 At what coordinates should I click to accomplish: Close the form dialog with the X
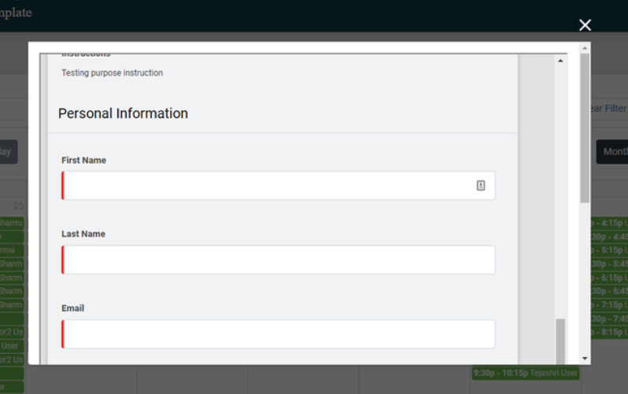click(x=585, y=25)
